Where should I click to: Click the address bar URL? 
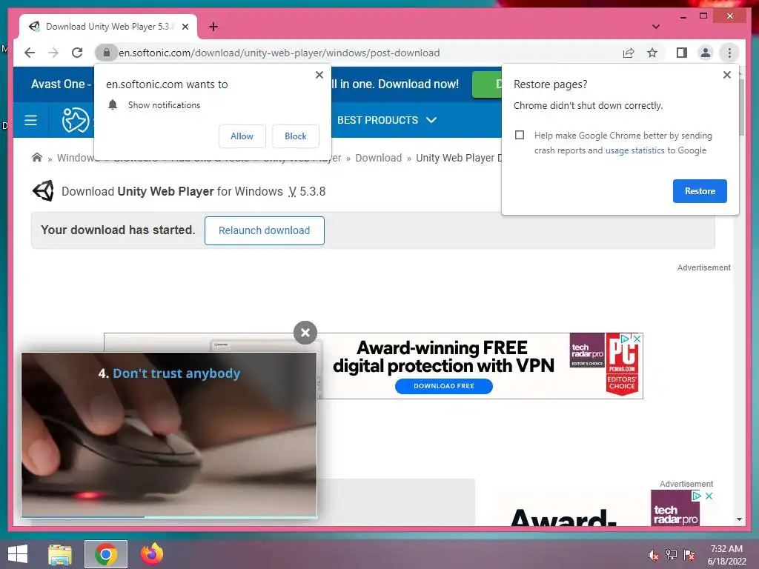(x=279, y=53)
